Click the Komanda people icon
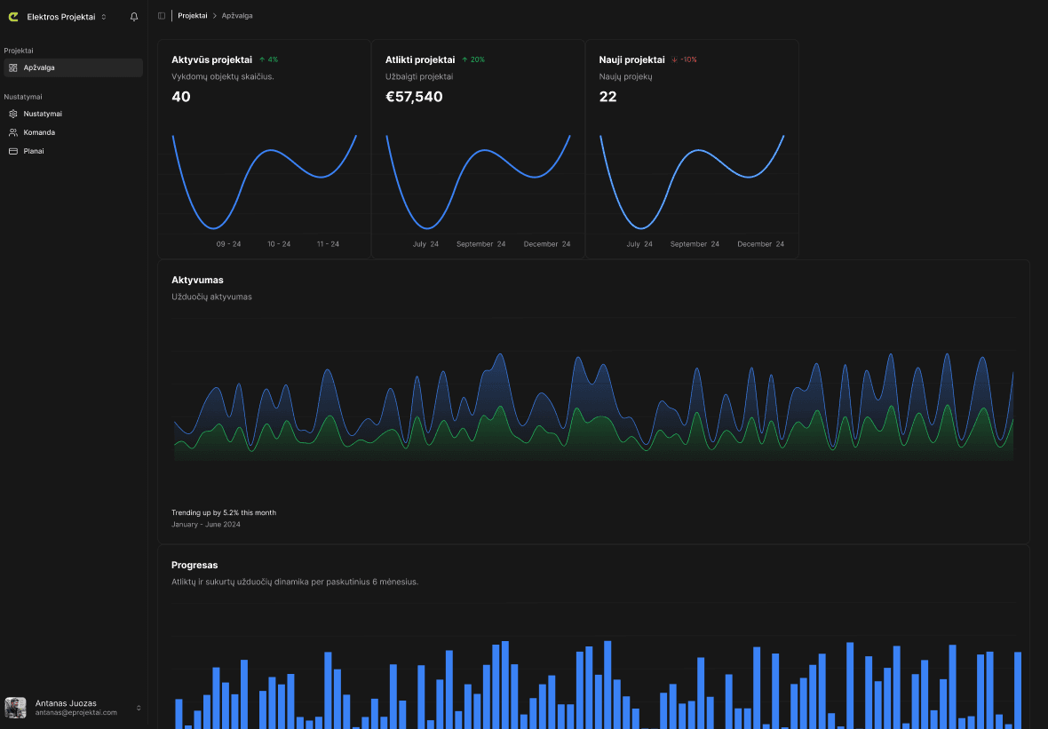This screenshot has height=729, width=1048. (13, 132)
